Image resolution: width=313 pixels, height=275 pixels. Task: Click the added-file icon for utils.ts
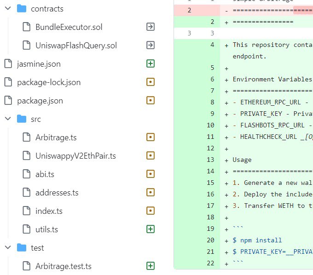[x=151, y=229]
